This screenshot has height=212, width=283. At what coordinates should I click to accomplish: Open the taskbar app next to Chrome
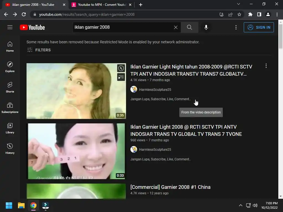pos(46,205)
